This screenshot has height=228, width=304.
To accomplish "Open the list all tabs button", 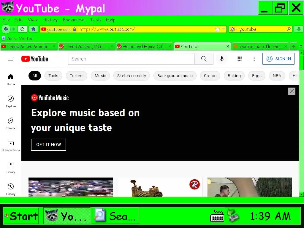I will coord(301,46).
